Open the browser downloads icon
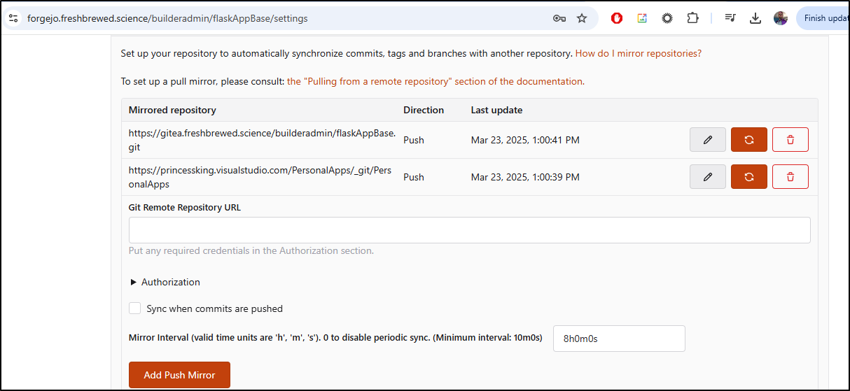 [x=755, y=18]
